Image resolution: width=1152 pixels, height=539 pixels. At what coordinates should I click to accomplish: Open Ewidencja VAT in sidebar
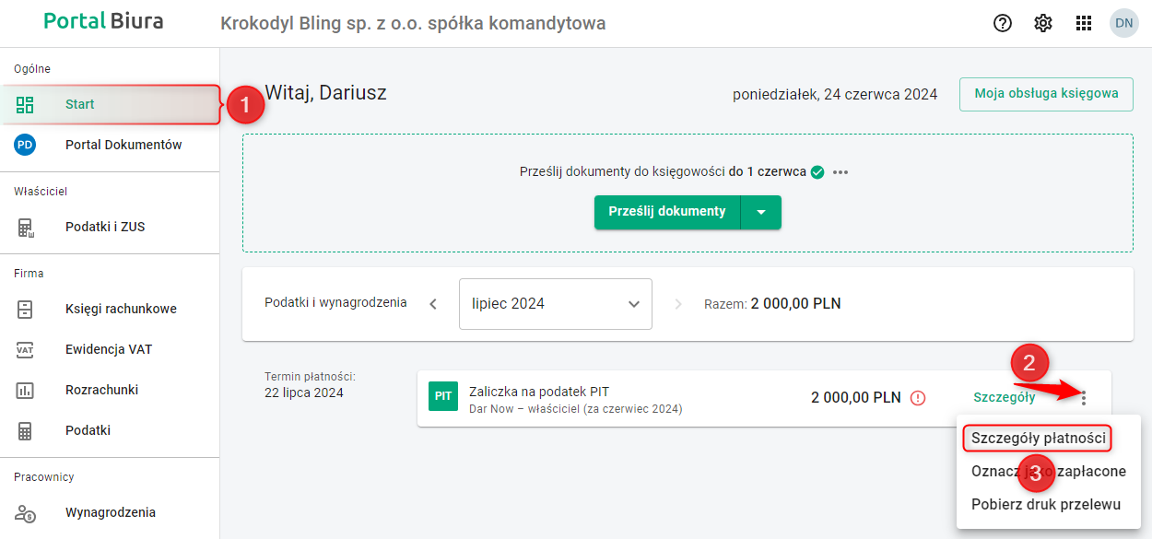tap(109, 349)
